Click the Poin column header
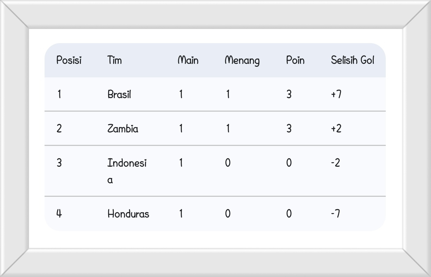The height and width of the screenshot is (277, 431). coord(295,60)
